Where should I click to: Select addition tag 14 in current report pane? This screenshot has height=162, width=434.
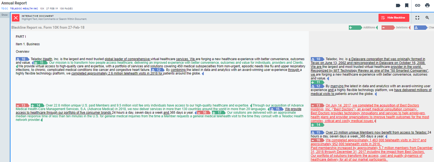pos(38,105)
